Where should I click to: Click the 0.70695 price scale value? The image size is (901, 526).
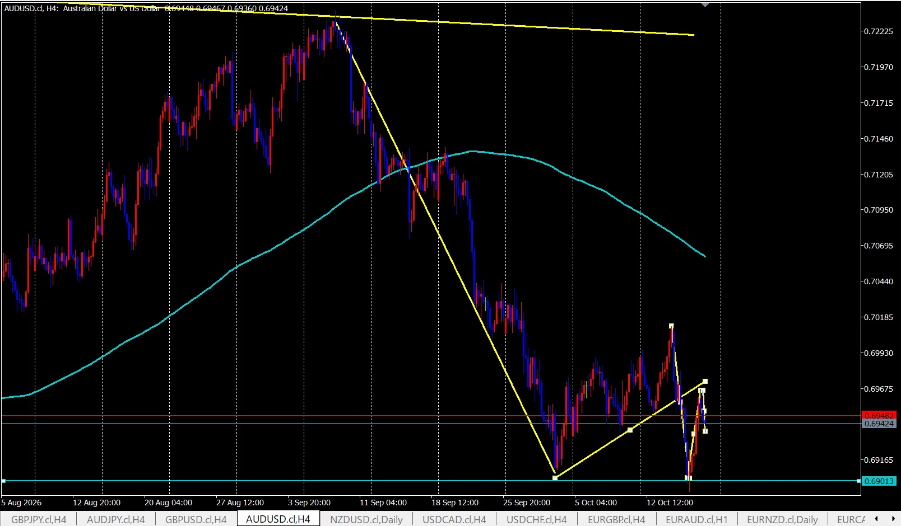tap(878, 246)
